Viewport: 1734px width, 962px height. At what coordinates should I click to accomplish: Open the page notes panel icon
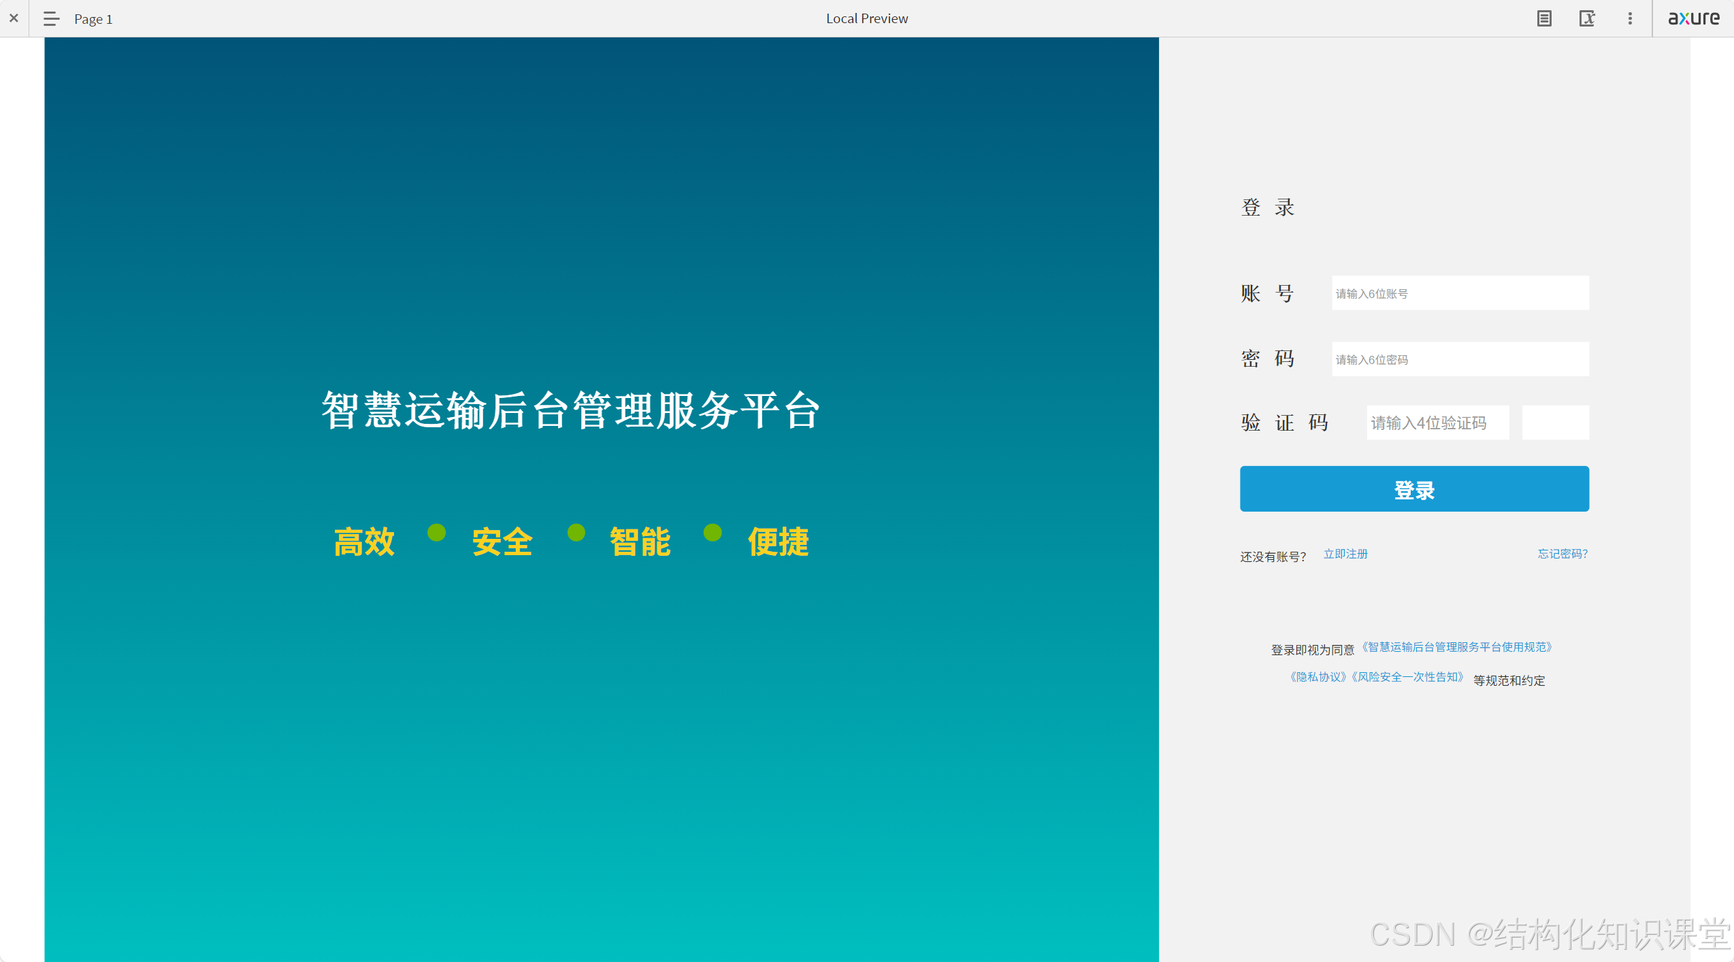click(x=1544, y=18)
